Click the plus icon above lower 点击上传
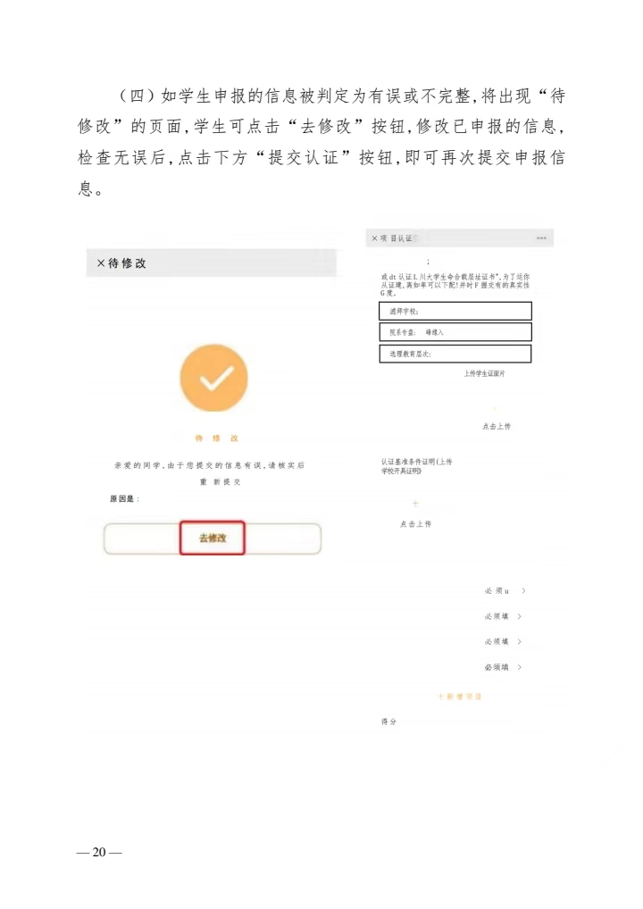Viewport: 643px width, 909px height. click(415, 504)
